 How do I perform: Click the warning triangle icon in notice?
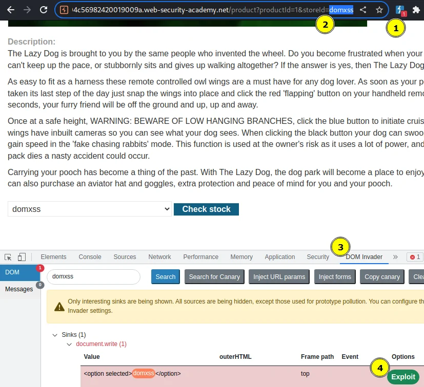point(59,307)
